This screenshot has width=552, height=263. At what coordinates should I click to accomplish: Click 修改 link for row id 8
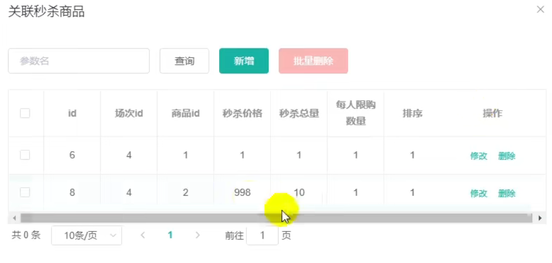[478, 194]
